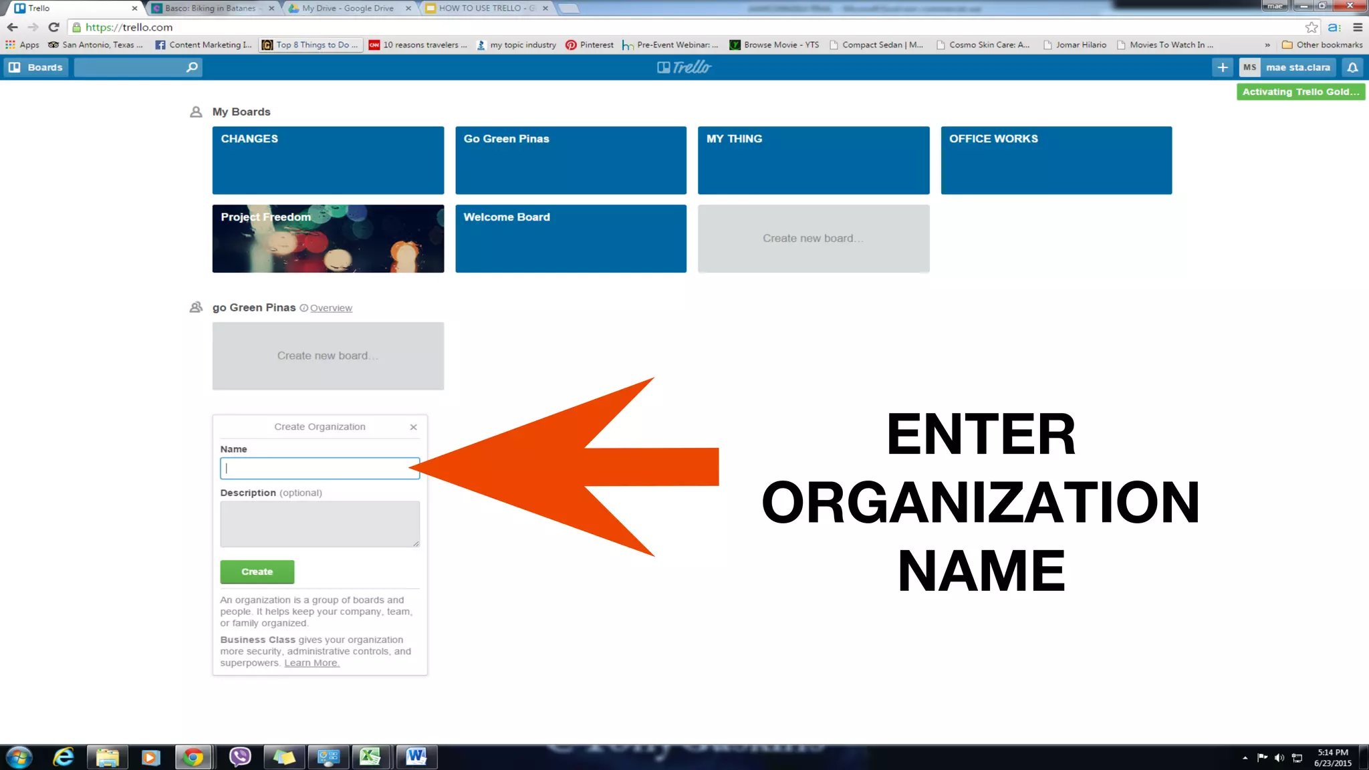The width and height of the screenshot is (1369, 770).
Task: Switch to HOW TO USE TRELLO tab
Action: point(486,8)
